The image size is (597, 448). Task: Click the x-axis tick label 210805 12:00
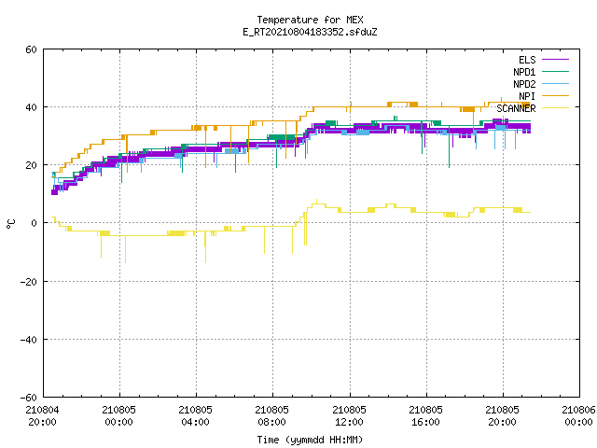click(349, 416)
